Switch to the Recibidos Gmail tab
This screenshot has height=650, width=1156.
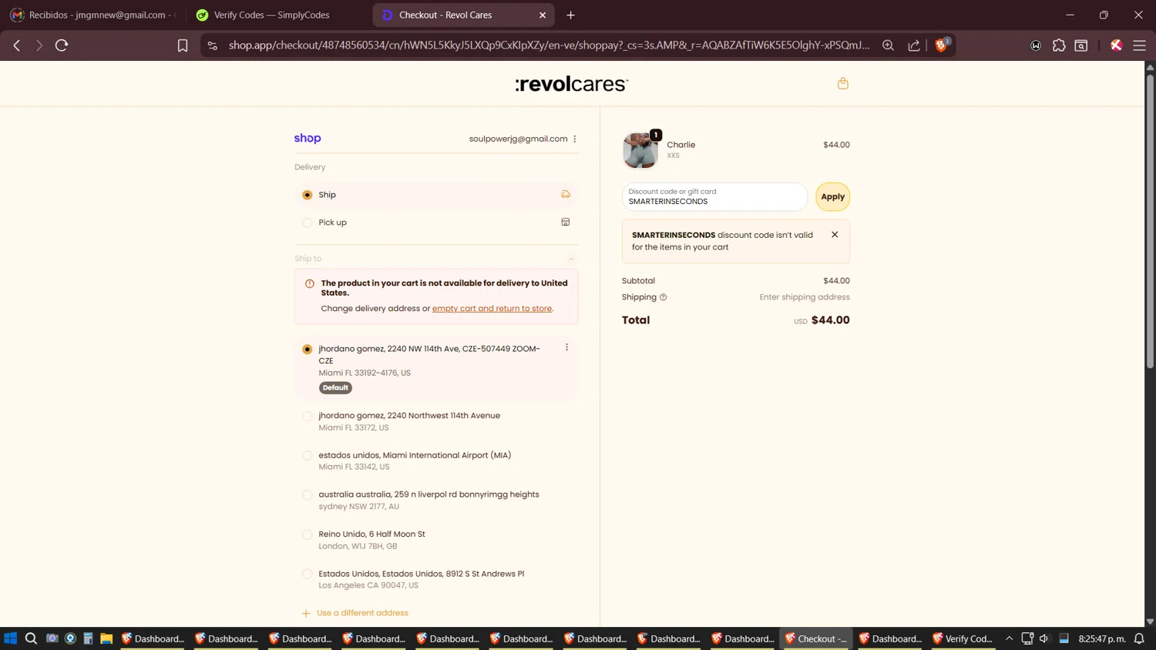[94, 15]
